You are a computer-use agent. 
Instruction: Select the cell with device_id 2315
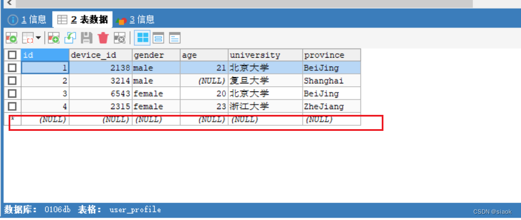101,106
